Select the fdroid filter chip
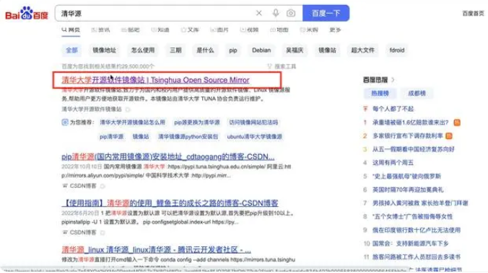This screenshot has height=273, width=488. [397, 50]
